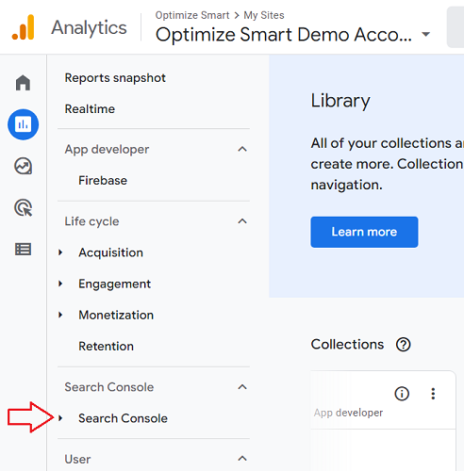Click the User section header
This screenshot has width=464, height=471.
point(77,459)
